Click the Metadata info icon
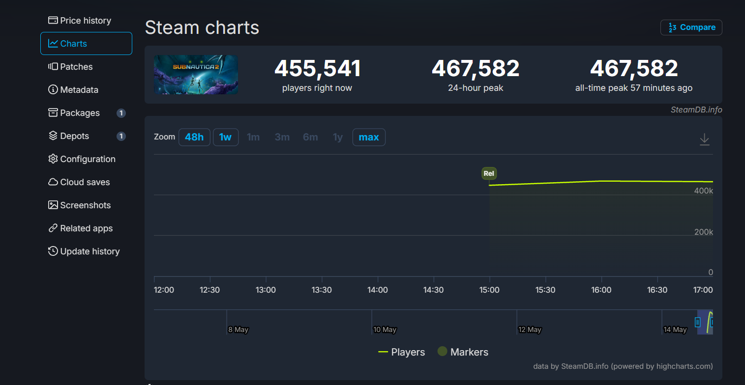Image resolution: width=745 pixels, height=385 pixels. pos(53,90)
